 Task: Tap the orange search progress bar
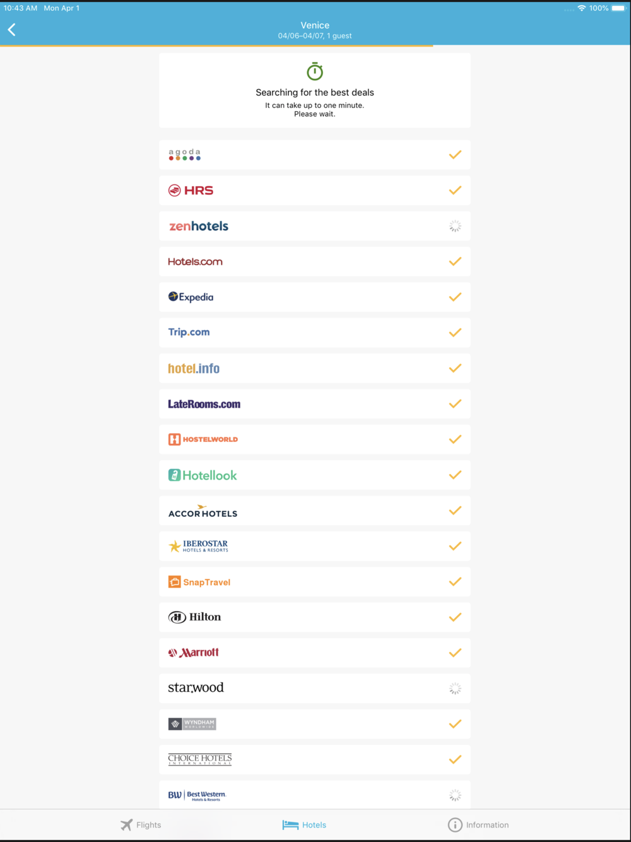point(216,45)
